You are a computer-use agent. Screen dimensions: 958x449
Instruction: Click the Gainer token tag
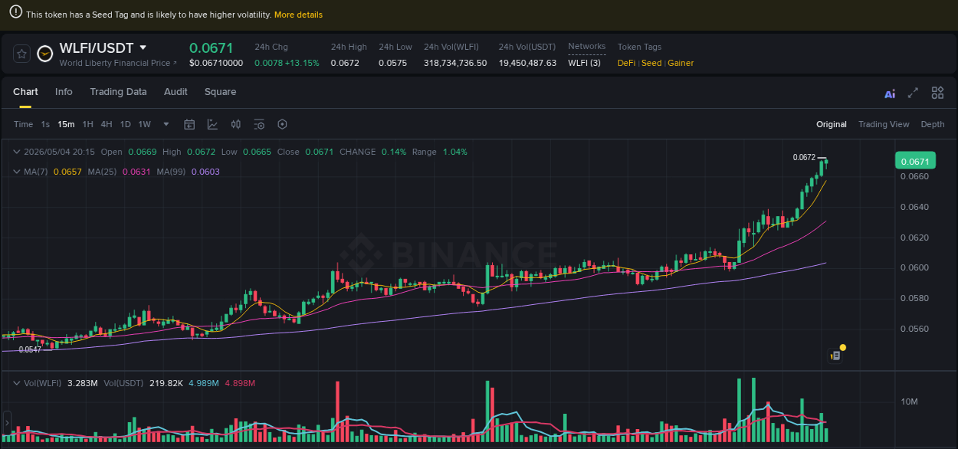point(681,63)
